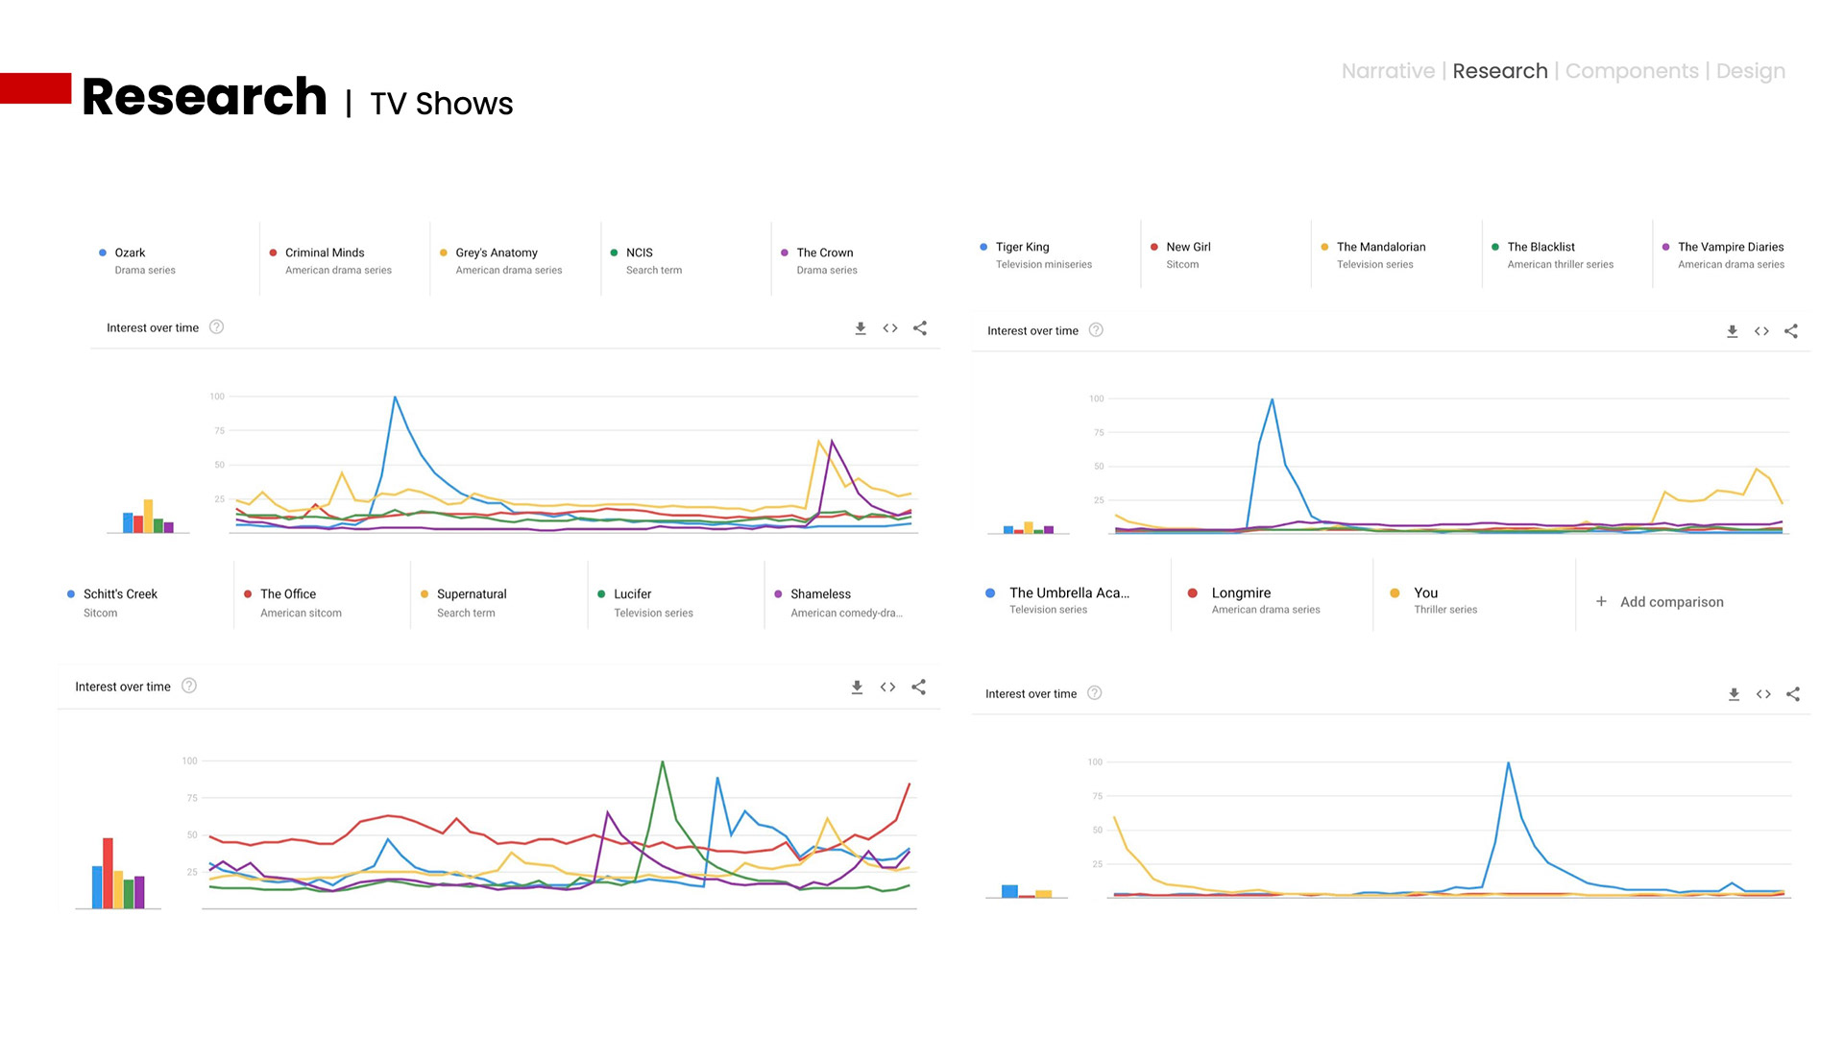Download the Umbrella Academy chart data
Viewport: 1844px width, 1037px height.
(1735, 694)
